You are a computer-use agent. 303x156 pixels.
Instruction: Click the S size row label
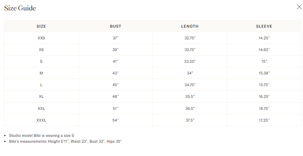41,61
